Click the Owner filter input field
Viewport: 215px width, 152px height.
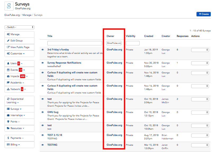[114, 43]
